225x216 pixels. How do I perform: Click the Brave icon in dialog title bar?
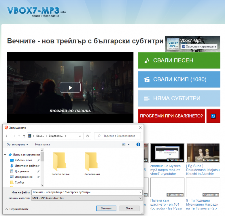[6, 128]
